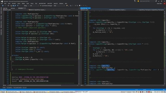Screen dimensions: 166x93
Task: Open the Team Explorer side tab
Action: (1, 32)
